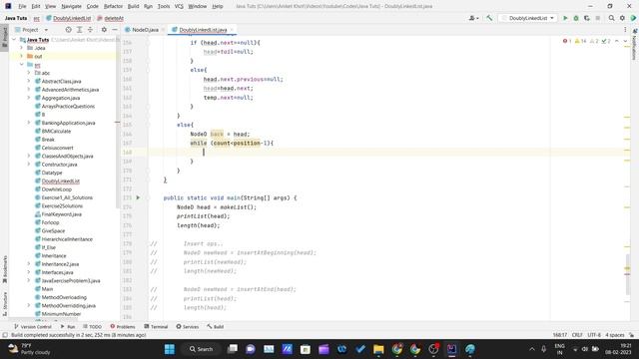Start debugging with the bug icon
639x359 pixels.
[576, 18]
